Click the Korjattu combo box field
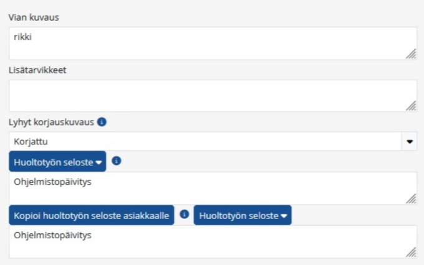The height and width of the screenshot is (265, 424). click(x=205, y=141)
